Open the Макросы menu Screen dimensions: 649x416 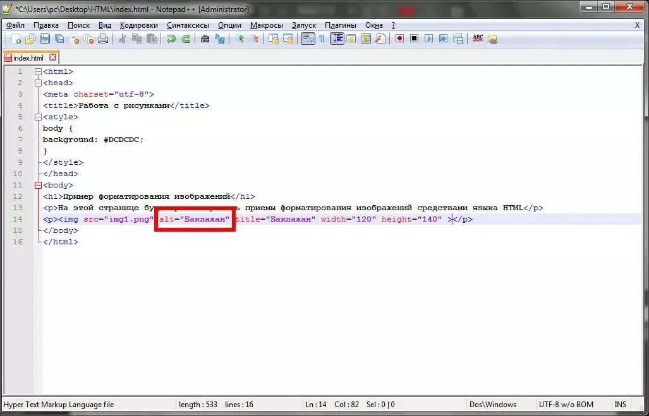(x=267, y=25)
